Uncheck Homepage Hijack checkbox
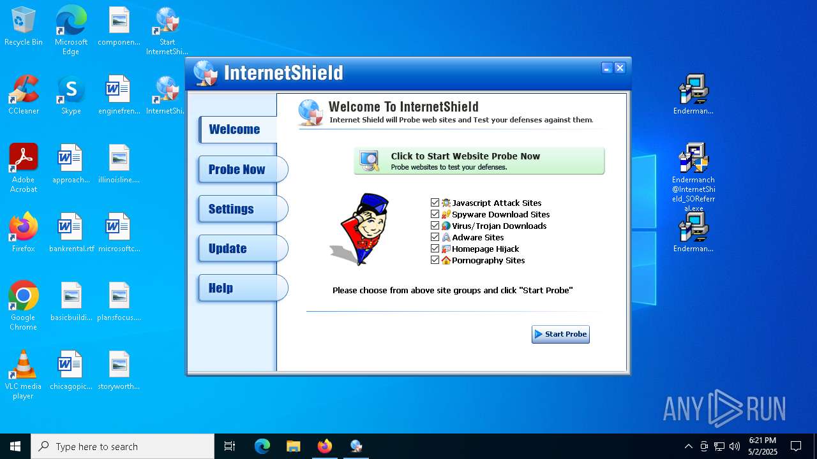817x459 pixels. click(x=435, y=249)
